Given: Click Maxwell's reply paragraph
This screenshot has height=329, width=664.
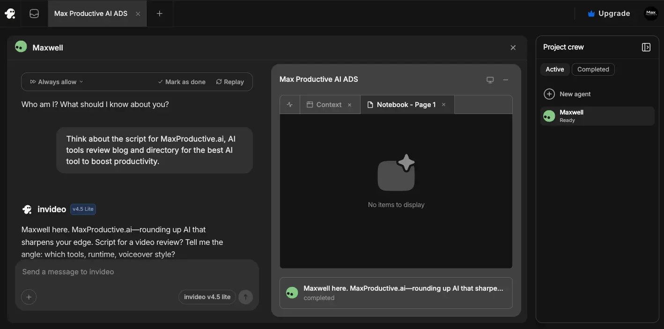Looking at the screenshot, I should [x=122, y=242].
